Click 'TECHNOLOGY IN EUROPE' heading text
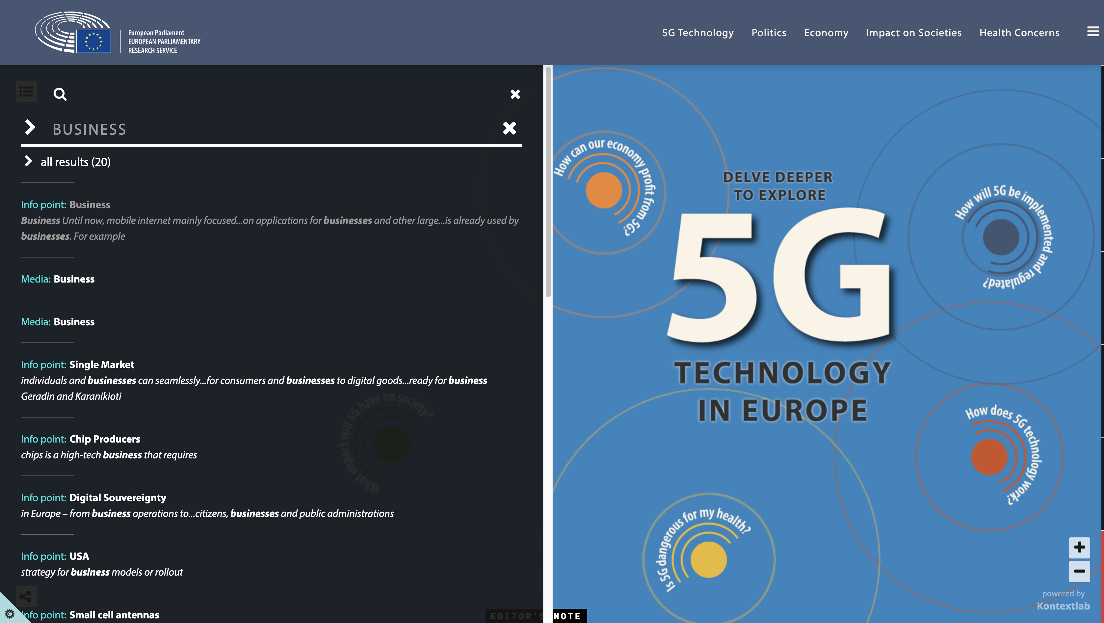This screenshot has width=1104, height=623. (x=782, y=391)
